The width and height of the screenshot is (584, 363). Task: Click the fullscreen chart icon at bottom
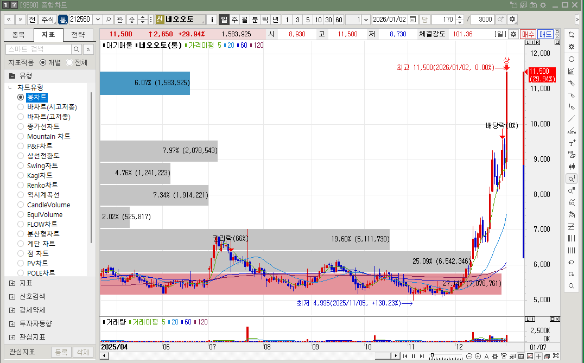pos(556,356)
